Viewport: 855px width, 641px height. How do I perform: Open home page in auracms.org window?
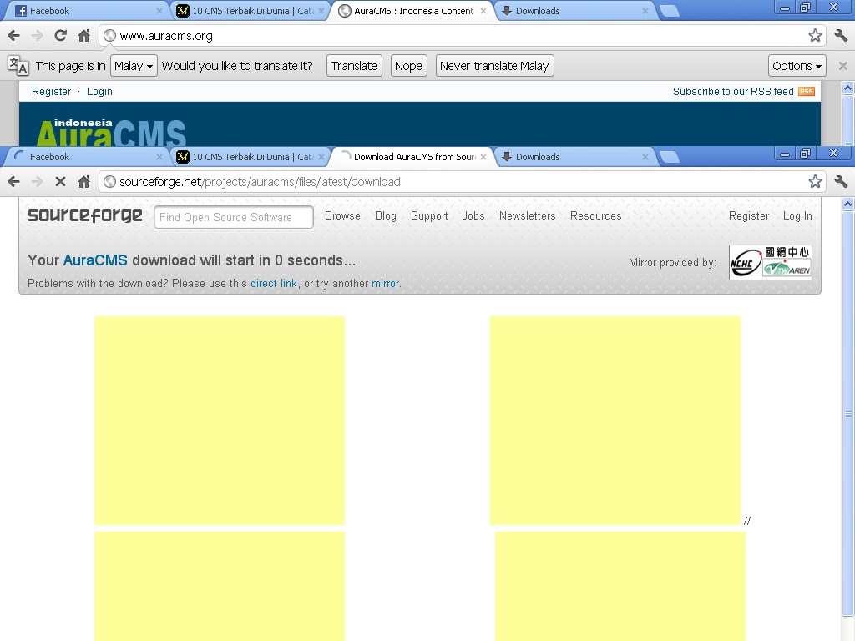[83, 36]
